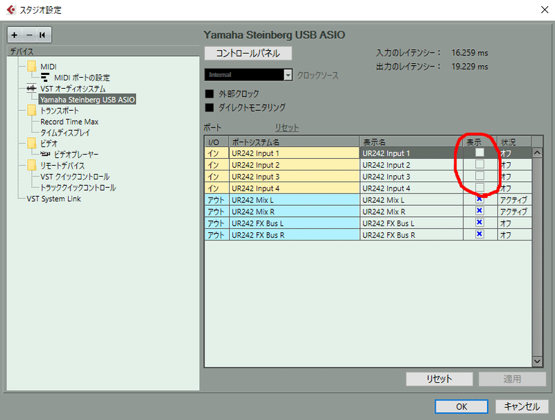The height and width of the screenshot is (420, 555).
Task: Click the Cubase logo in title bar
Action: tap(11, 10)
